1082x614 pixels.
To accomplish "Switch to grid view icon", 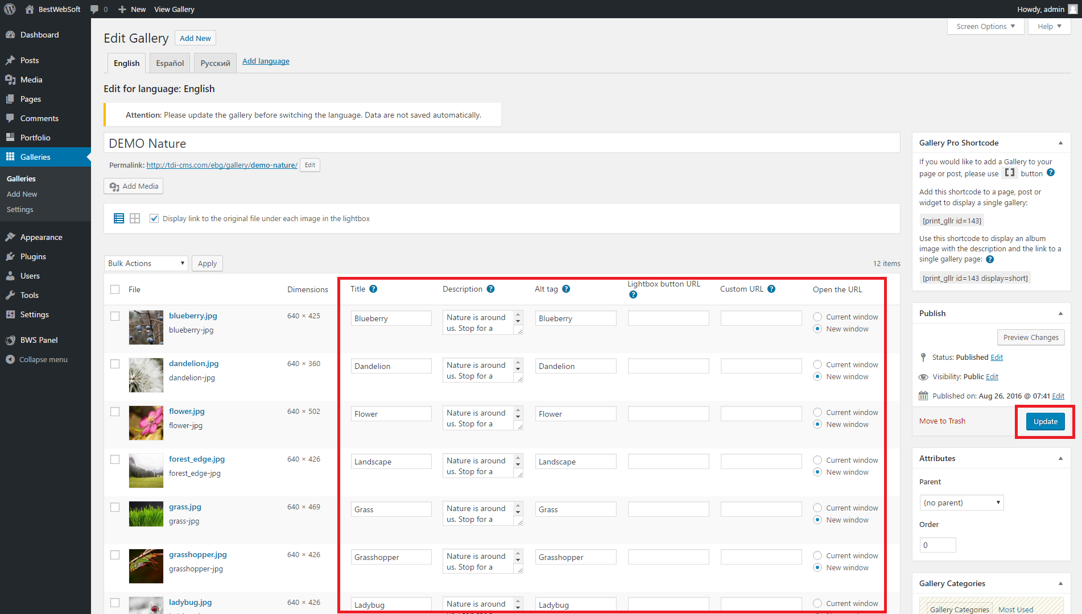I will click(x=135, y=218).
